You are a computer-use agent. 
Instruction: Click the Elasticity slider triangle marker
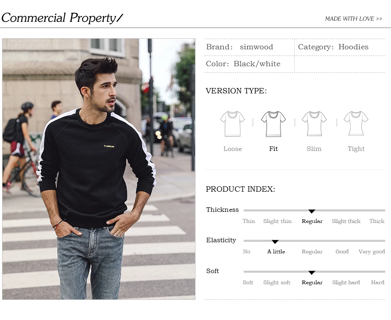click(275, 242)
